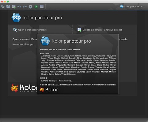Viewport: 148px width, 122px height.
Task: Click the 2004-2018 Kolor copyright line
Action: [78, 85]
